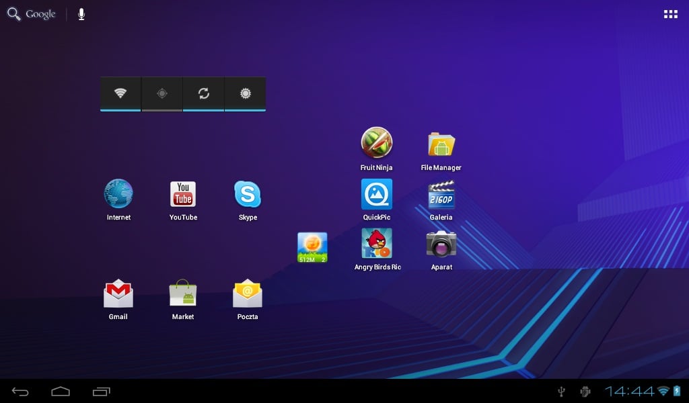Tap the battery status icon
689x403 pixels.
point(677,391)
